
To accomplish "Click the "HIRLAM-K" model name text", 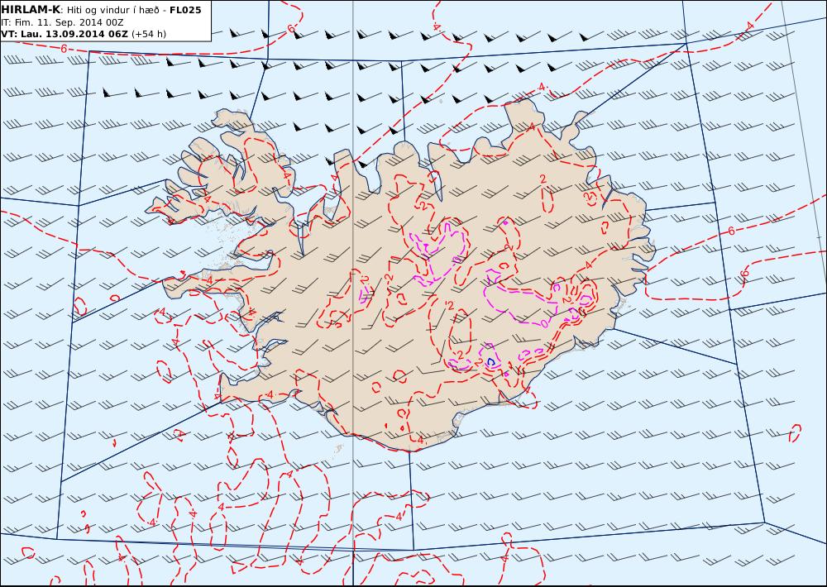I will [x=31, y=10].
